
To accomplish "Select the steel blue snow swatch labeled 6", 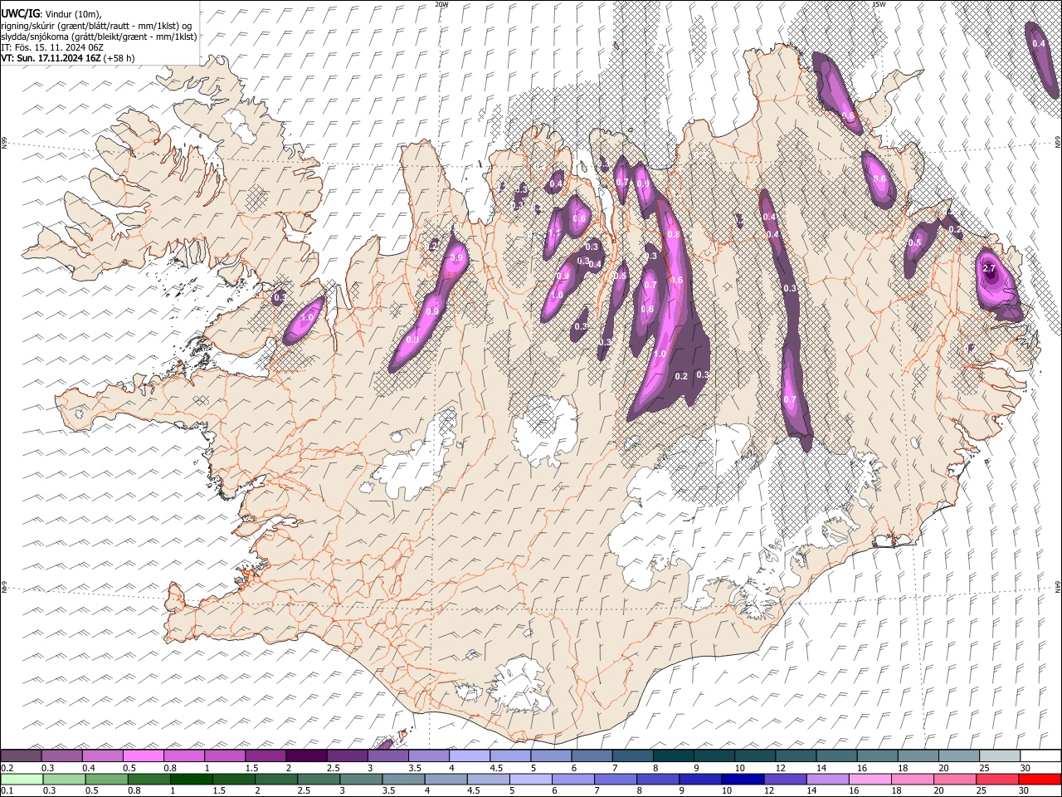I will click(x=592, y=755).
